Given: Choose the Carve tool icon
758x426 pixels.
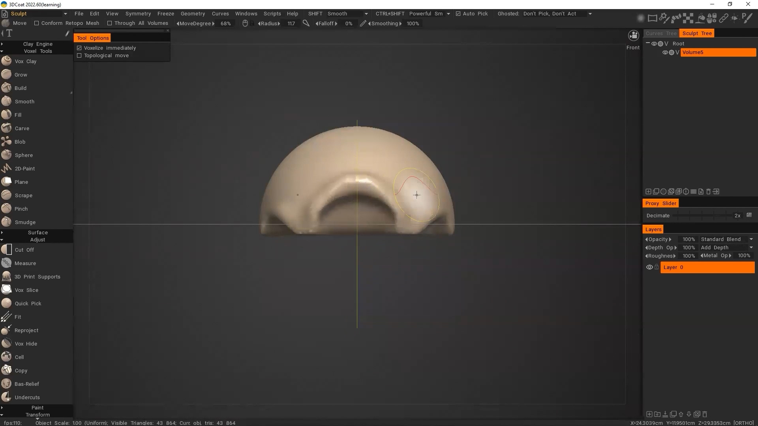Looking at the screenshot, I should 6,128.
